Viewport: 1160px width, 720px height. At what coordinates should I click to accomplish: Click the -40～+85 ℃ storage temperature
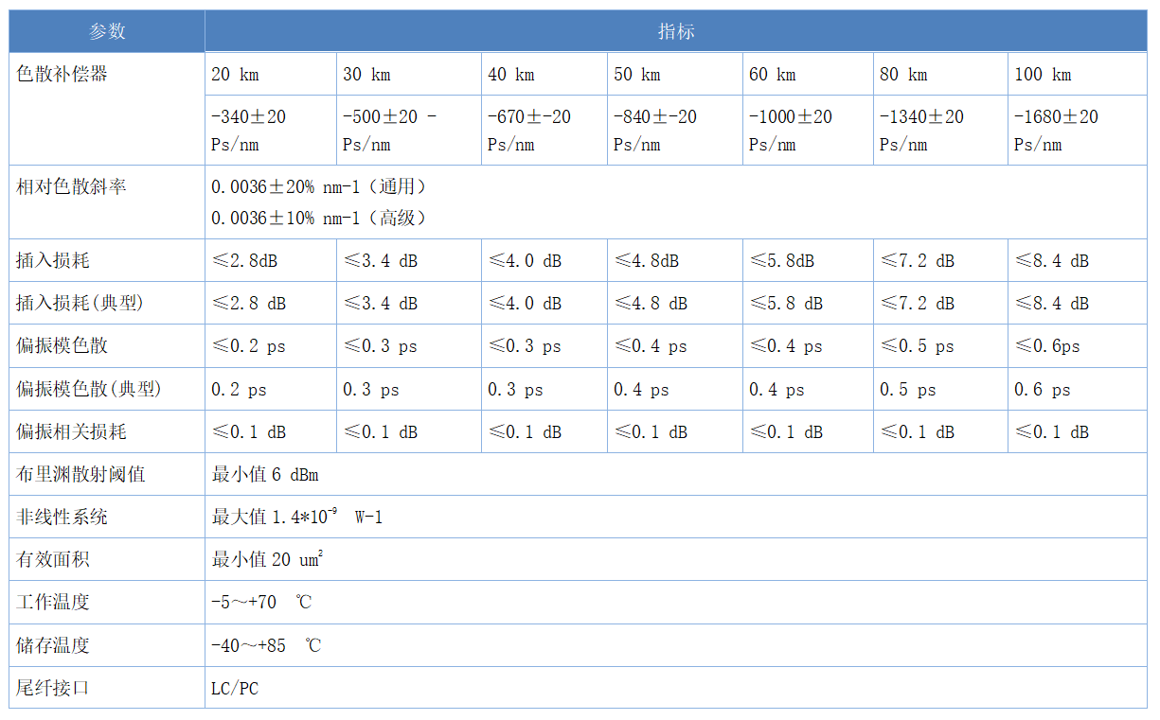click(266, 645)
